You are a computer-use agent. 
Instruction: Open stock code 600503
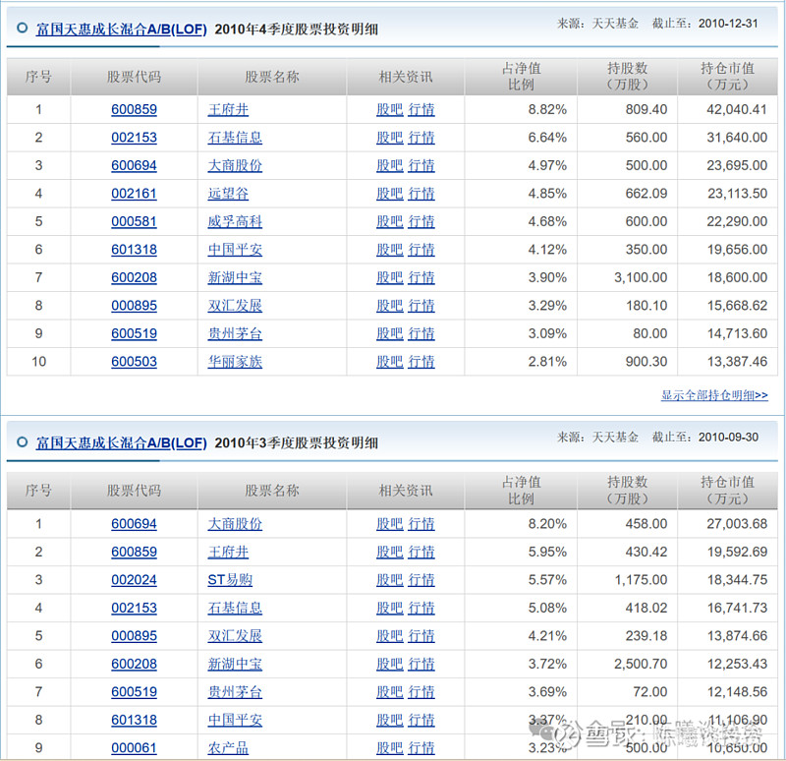click(134, 362)
